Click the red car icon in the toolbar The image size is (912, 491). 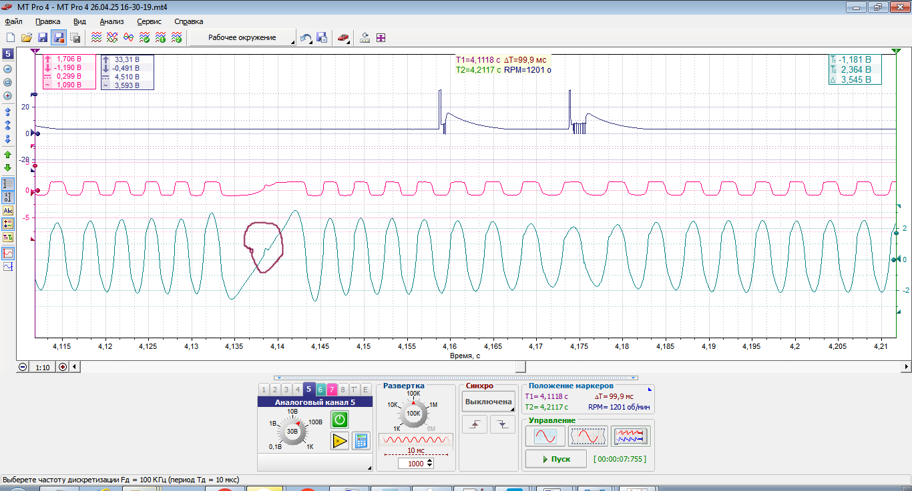pos(343,38)
